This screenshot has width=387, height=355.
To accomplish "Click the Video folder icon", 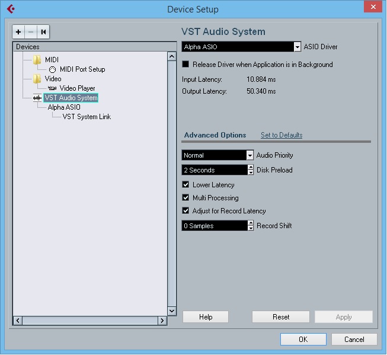I will pyautogui.click(x=37, y=79).
